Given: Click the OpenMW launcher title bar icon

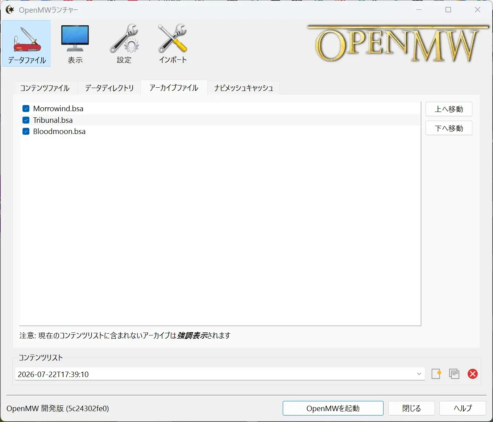Looking at the screenshot, I should [x=10, y=10].
